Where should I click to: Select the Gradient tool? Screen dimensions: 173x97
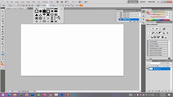3,39
